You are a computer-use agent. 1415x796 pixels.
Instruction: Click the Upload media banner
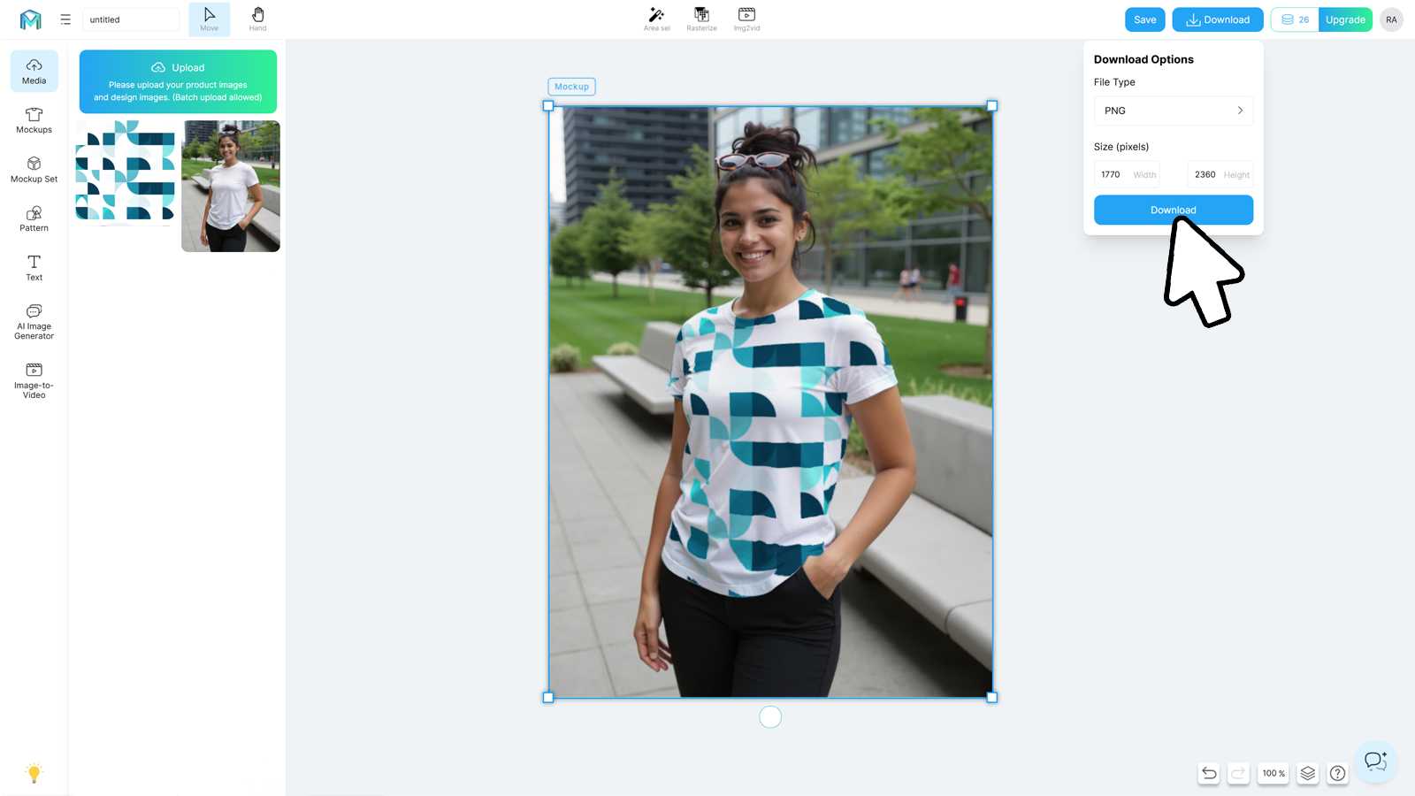coord(178,81)
